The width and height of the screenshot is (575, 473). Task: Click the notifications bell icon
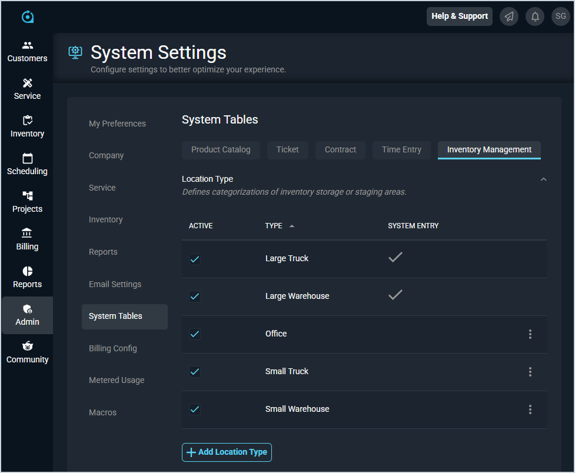click(x=535, y=16)
